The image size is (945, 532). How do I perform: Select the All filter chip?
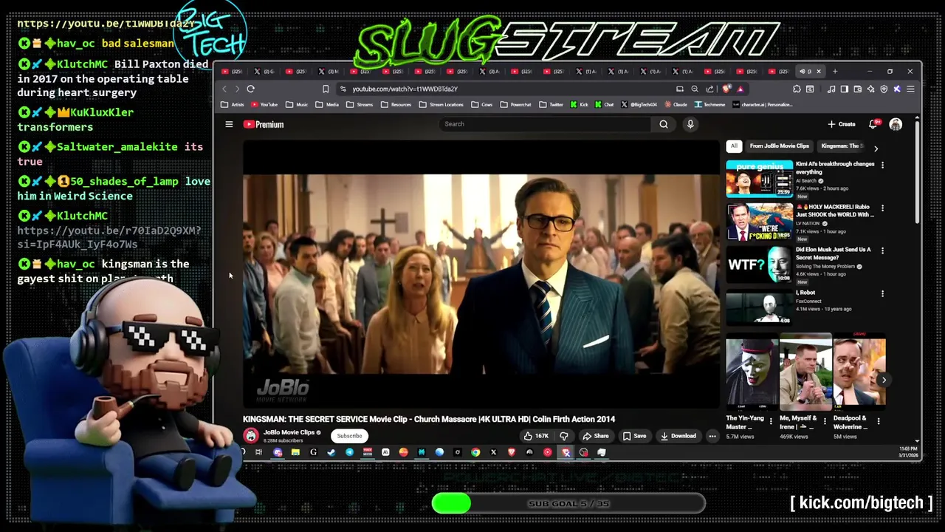coord(734,146)
